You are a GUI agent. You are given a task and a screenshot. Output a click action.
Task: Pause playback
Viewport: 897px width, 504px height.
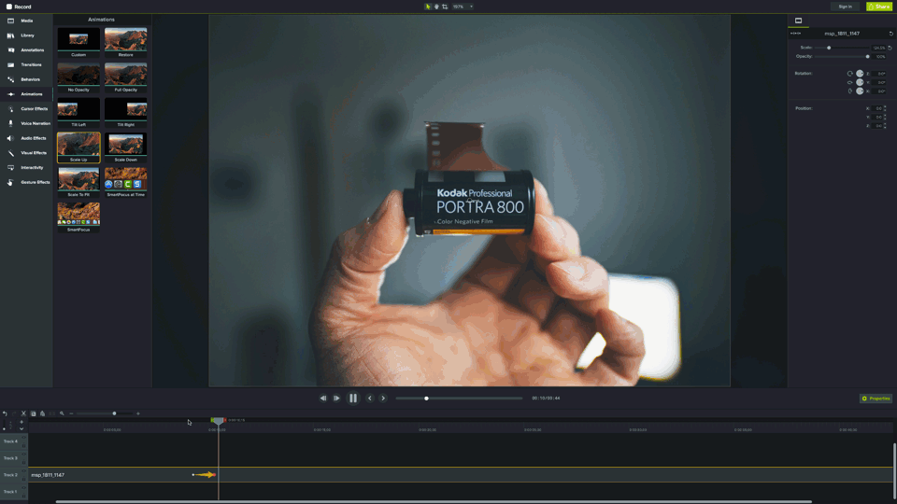(353, 399)
